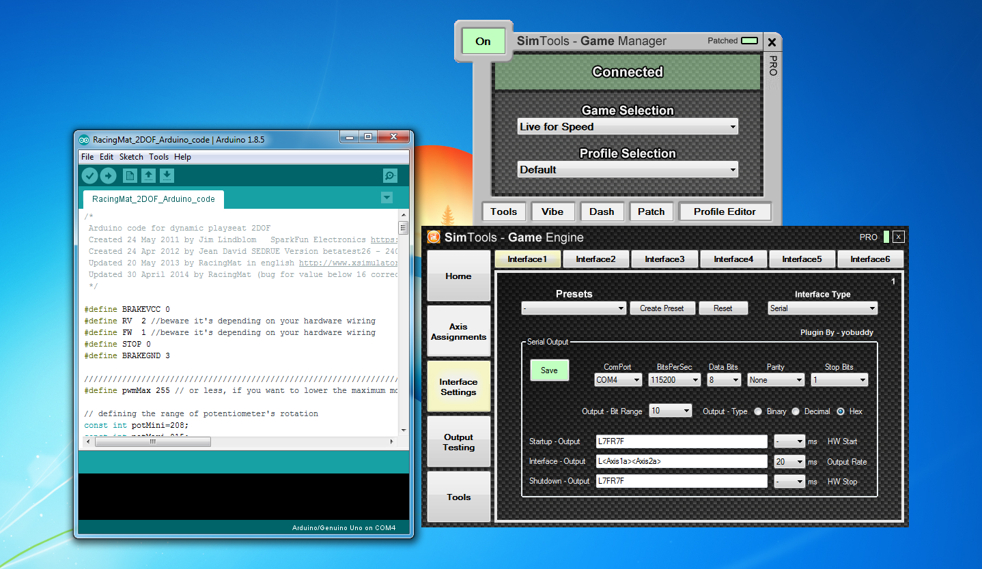Click the Arduino Verify checkmark icon
Image resolution: width=982 pixels, height=569 pixels.
[x=89, y=176]
